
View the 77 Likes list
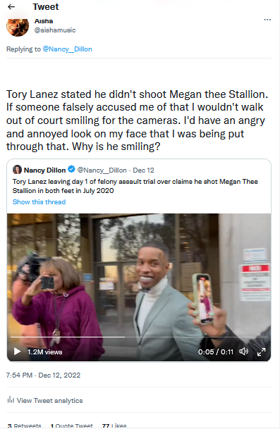coord(114,425)
